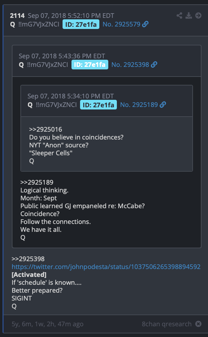Select the ID: 27e1fa badge on 5:34:10 post
Viewport: 208px width, 337px height.
(99, 105)
